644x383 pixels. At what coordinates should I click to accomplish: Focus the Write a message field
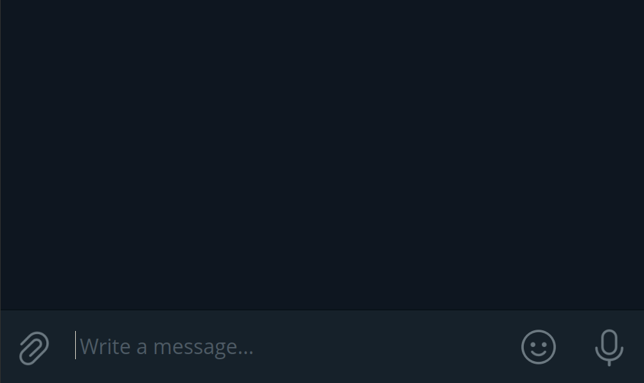(x=287, y=346)
